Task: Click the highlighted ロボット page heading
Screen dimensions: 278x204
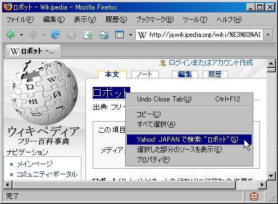Action: pos(111,92)
